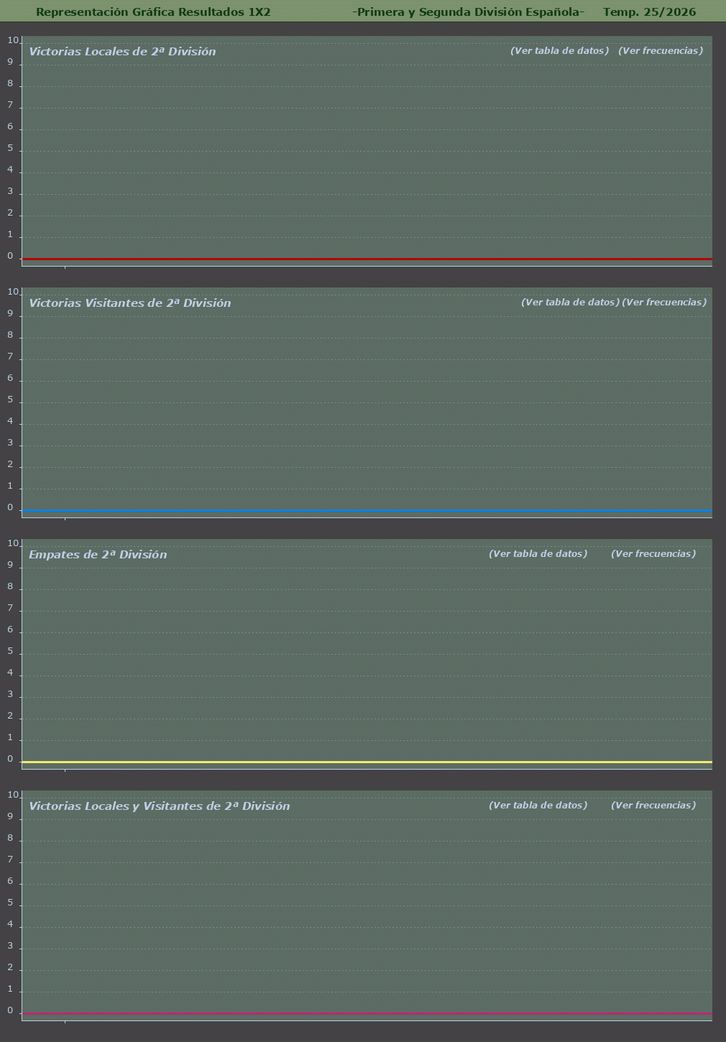Screen dimensions: 726x1042
Task: Click the 'Victorias Visitantes de 2ª División' title
Action: (x=130, y=303)
